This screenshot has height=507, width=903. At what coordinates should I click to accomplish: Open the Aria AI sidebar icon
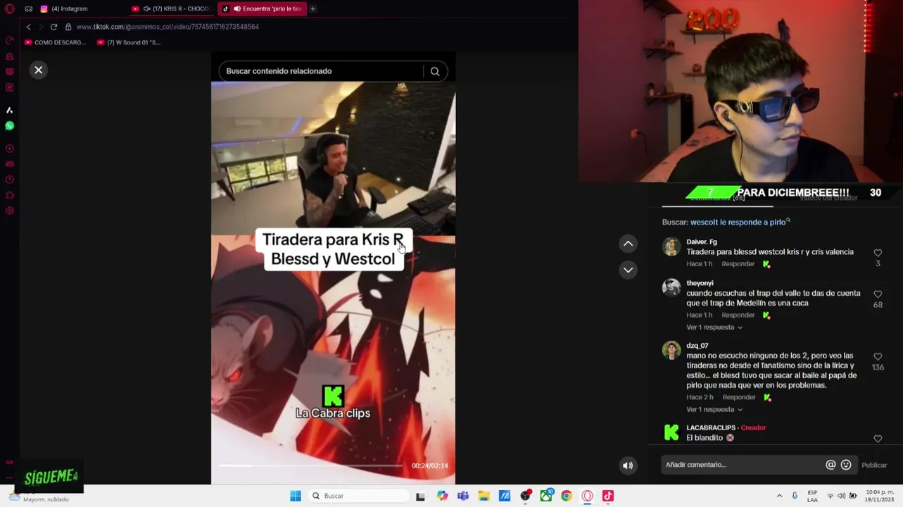[10, 110]
